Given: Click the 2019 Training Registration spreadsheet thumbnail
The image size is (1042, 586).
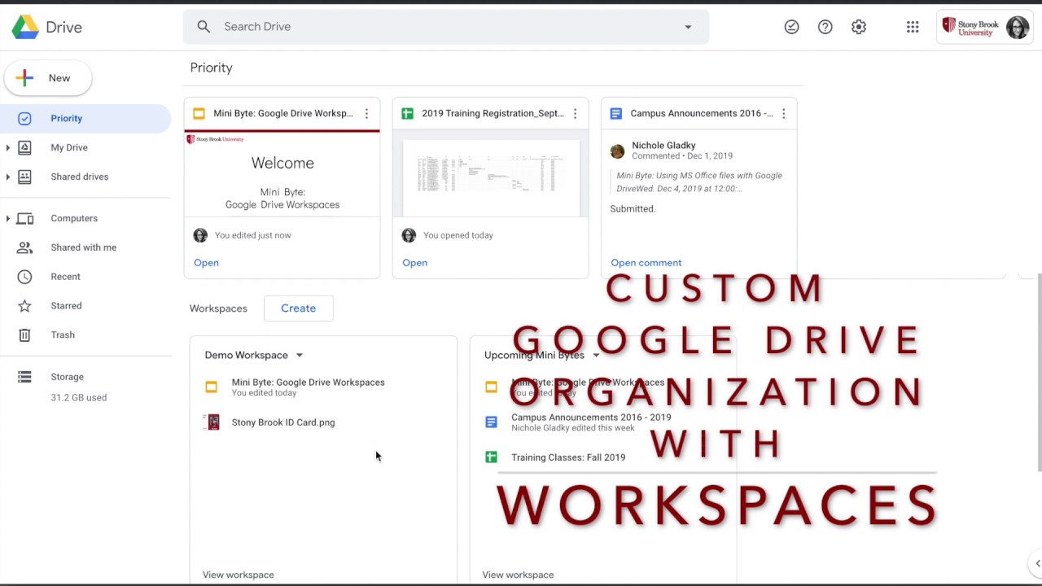Looking at the screenshot, I should click(490, 175).
